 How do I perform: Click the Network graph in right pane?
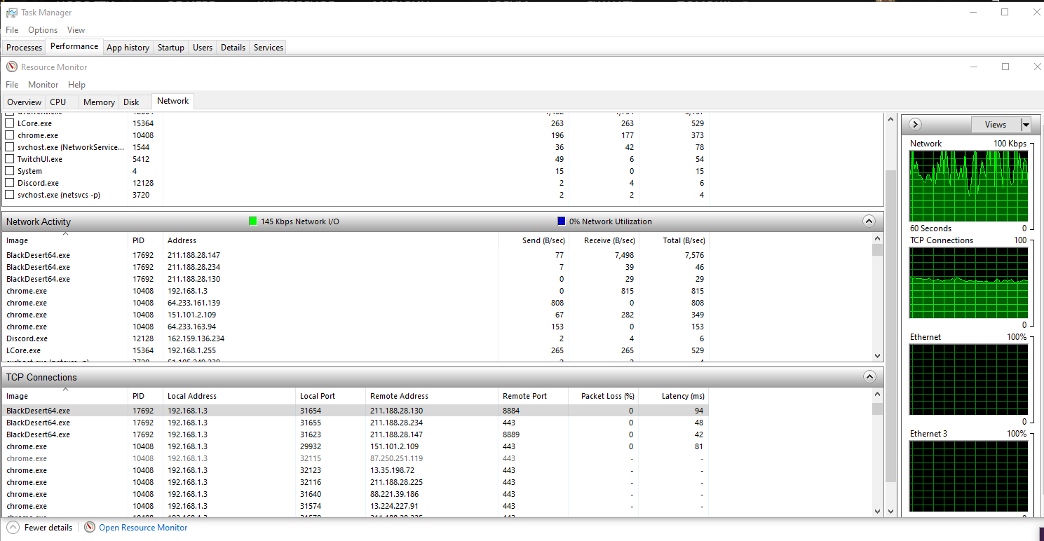tap(968, 186)
